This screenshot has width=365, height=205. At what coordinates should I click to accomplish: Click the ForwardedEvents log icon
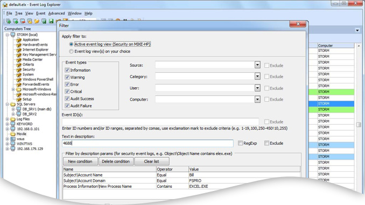(x=19, y=84)
